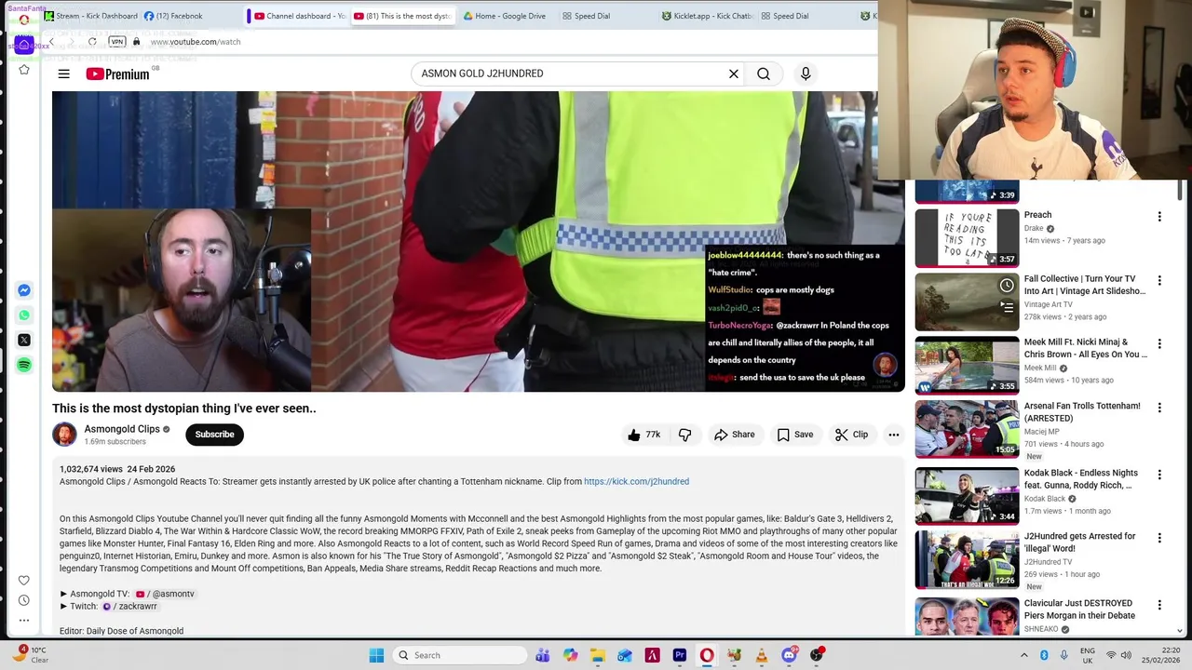Screen dimensions: 1192x670
Task: Start voice search with microphone
Action: tap(806, 74)
